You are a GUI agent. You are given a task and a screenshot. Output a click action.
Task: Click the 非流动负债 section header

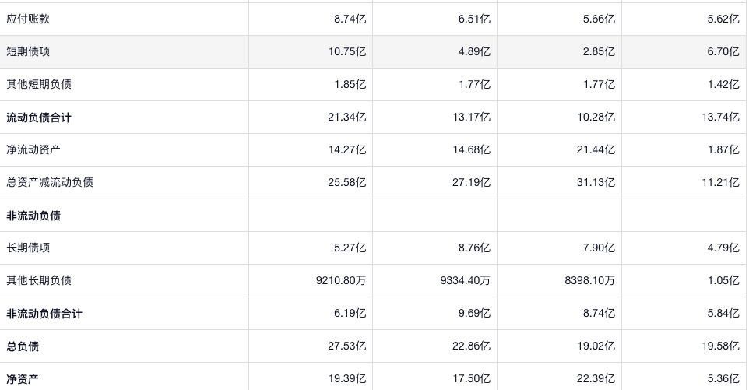click(x=33, y=216)
